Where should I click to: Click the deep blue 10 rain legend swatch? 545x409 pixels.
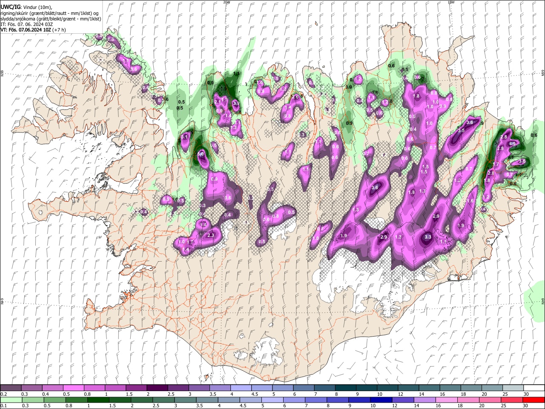(381, 400)
